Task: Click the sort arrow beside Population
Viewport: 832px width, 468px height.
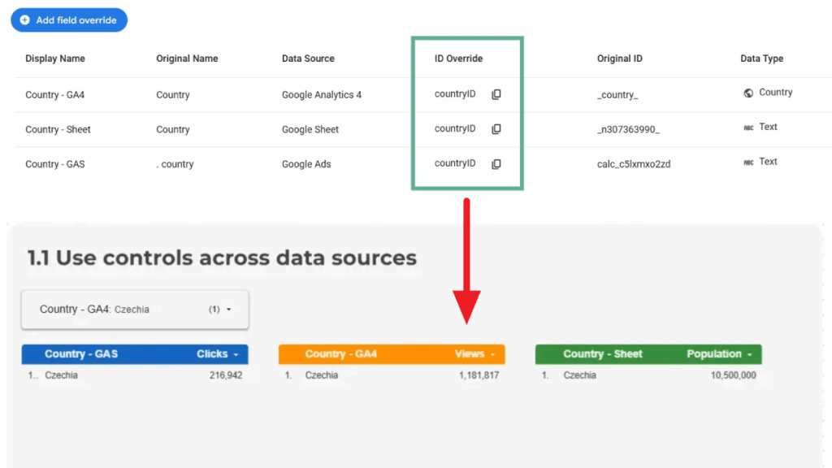Action: pos(749,355)
